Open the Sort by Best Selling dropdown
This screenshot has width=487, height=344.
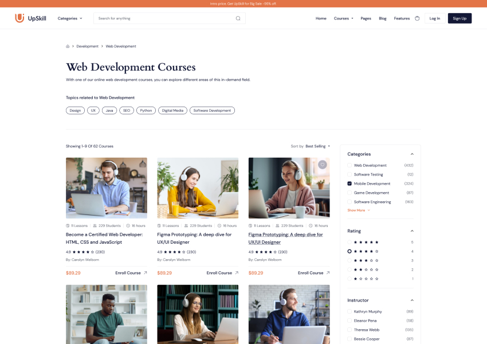pyautogui.click(x=317, y=146)
